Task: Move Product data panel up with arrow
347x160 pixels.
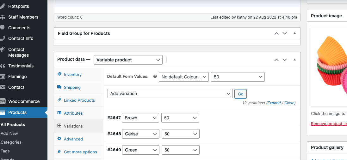Action: 276,60
